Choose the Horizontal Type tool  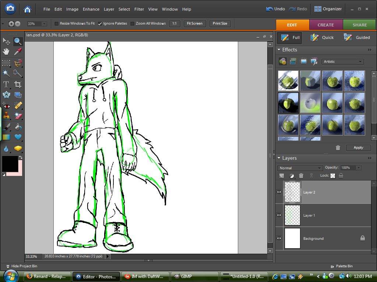(x=6, y=84)
